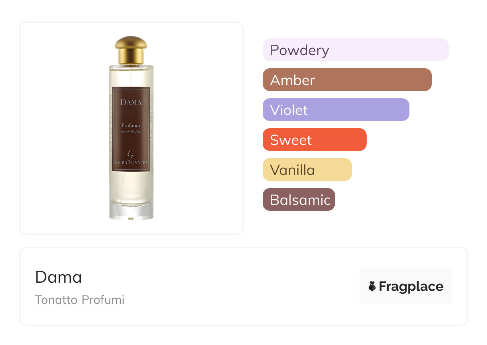This screenshot has width=487, height=345.
Task: Select the Sweet accord bar
Action: (314, 140)
